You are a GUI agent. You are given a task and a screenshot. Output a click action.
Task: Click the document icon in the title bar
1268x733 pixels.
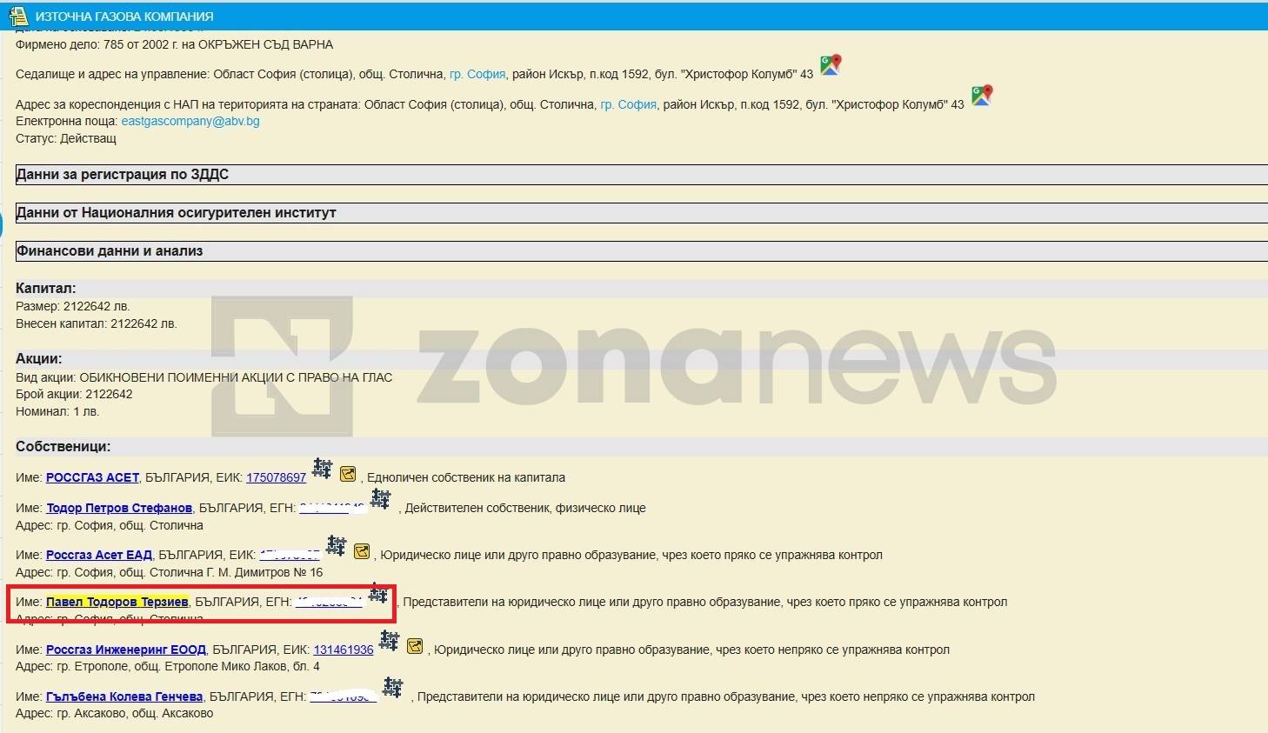pyautogui.click(x=17, y=16)
